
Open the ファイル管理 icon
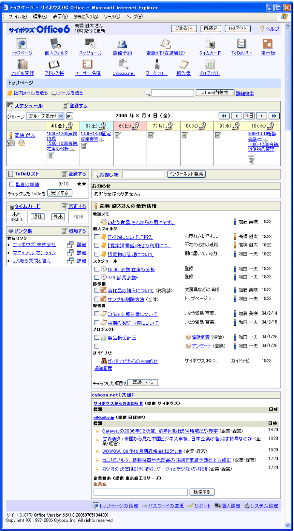click(22, 64)
